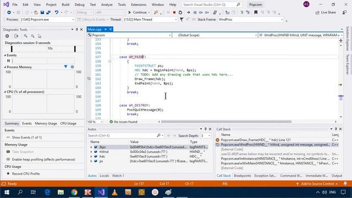Open the Thread dropdown showing Main Thread
This screenshot has height=198, width=352.
150,20
